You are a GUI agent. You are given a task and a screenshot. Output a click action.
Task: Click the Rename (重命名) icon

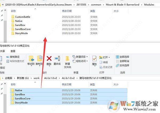(x=57, y=58)
